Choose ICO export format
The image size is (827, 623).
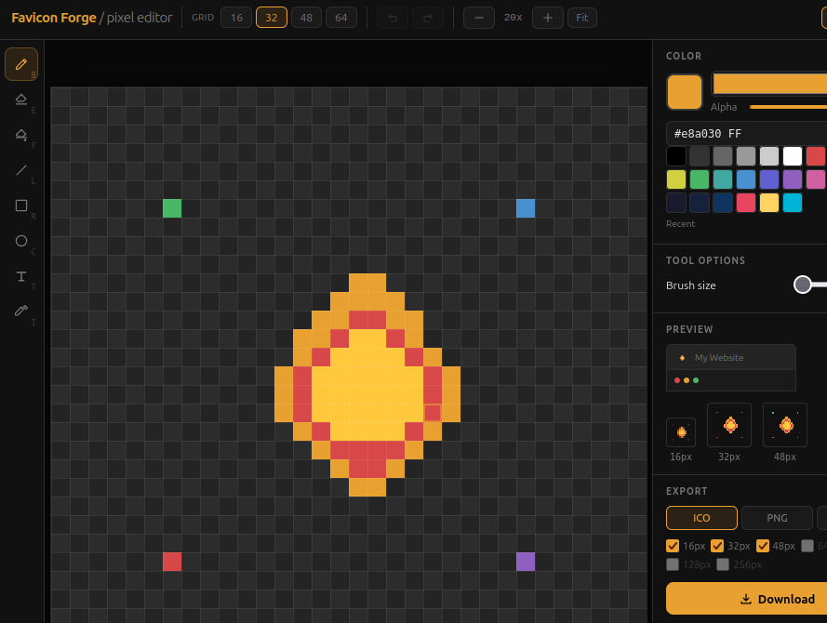coord(701,518)
